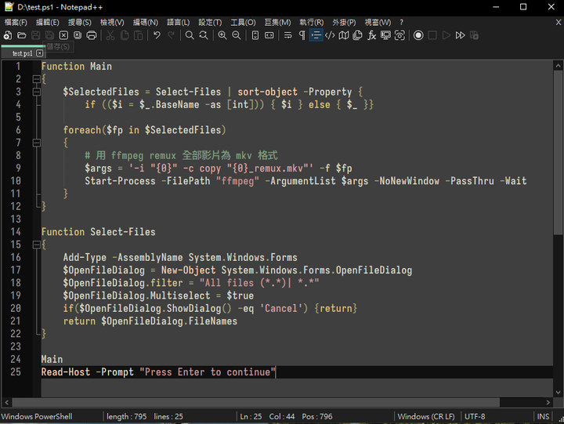Toggle Word Wrap toolbar icon
The image size is (564, 424).
[287, 35]
